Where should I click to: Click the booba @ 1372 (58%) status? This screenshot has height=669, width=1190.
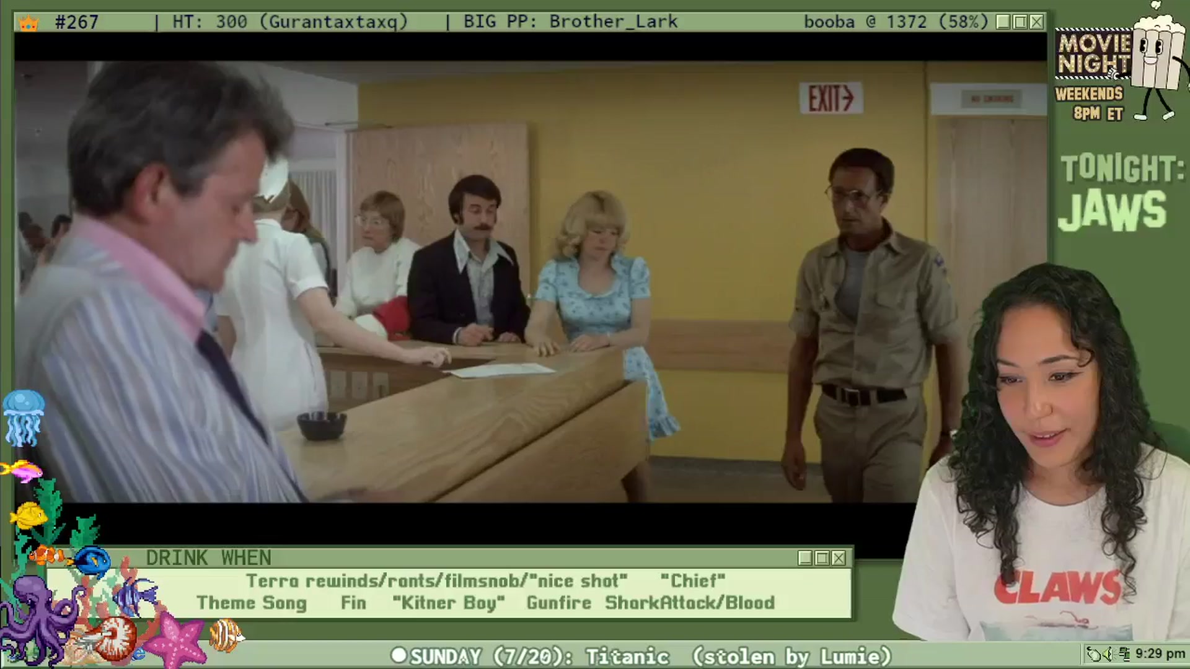pyautogui.click(x=896, y=22)
